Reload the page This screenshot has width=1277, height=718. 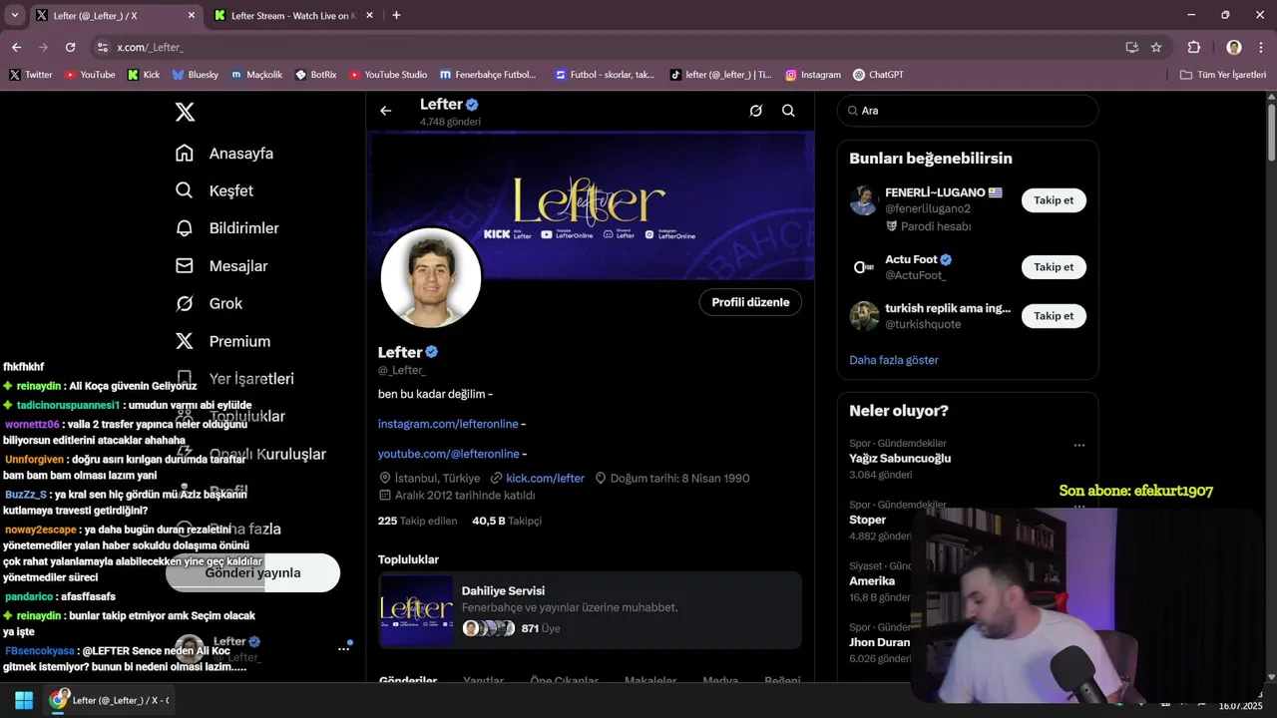[70, 47]
